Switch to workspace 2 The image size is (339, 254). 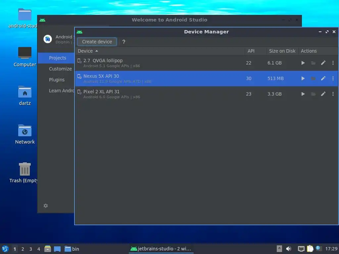[x=23, y=249]
